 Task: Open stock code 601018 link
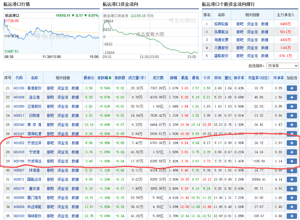pyautogui.click(x=19, y=152)
